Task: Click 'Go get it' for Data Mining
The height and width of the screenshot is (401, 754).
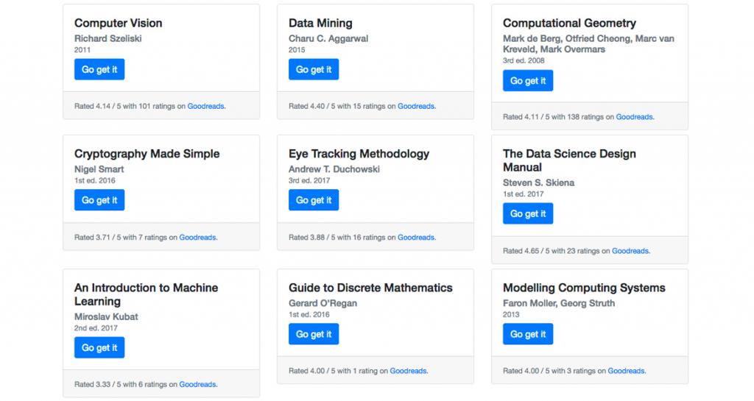Action: pyautogui.click(x=314, y=70)
